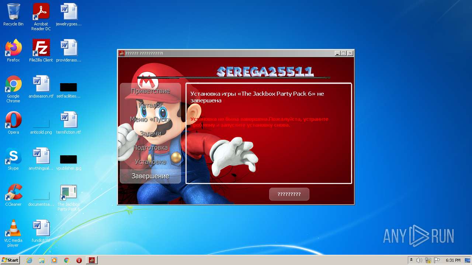Maximize the installer window
This screenshot has height=265, width=472.
343,53
